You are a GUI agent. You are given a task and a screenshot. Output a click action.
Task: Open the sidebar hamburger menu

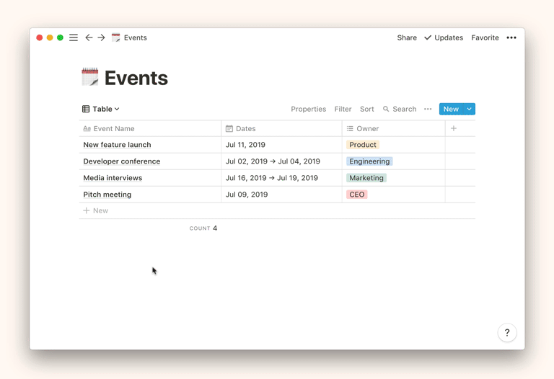74,37
